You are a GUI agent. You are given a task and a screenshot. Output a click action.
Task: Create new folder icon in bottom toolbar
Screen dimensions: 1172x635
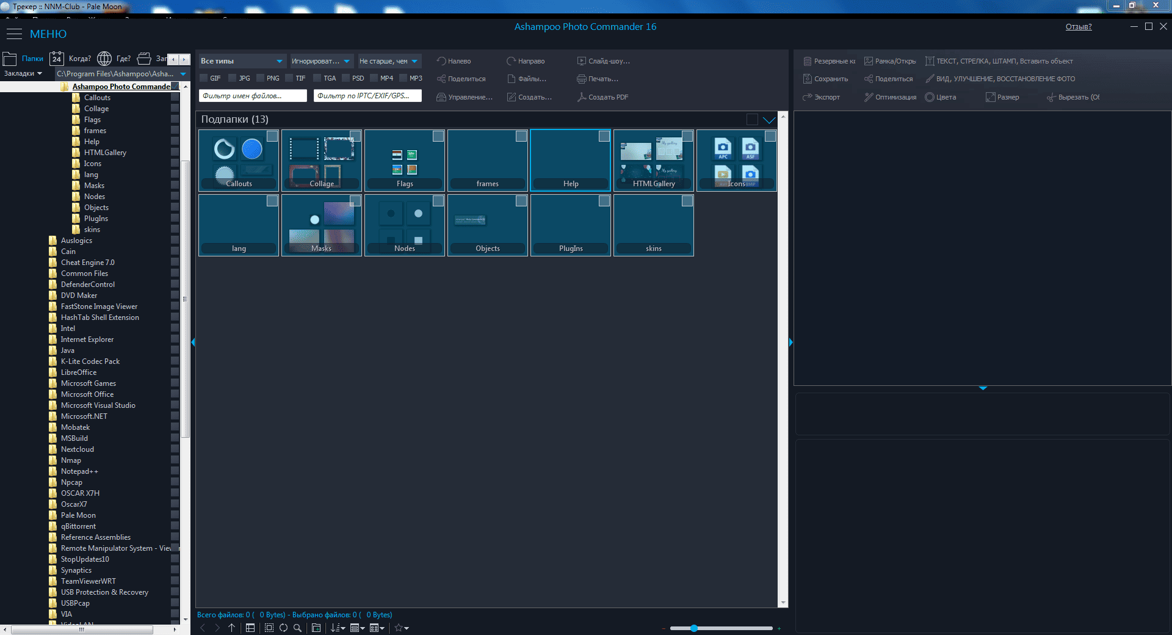click(316, 628)
